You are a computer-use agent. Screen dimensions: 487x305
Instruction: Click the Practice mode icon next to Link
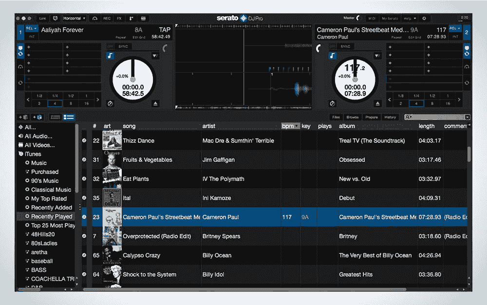tap(56, 19)
